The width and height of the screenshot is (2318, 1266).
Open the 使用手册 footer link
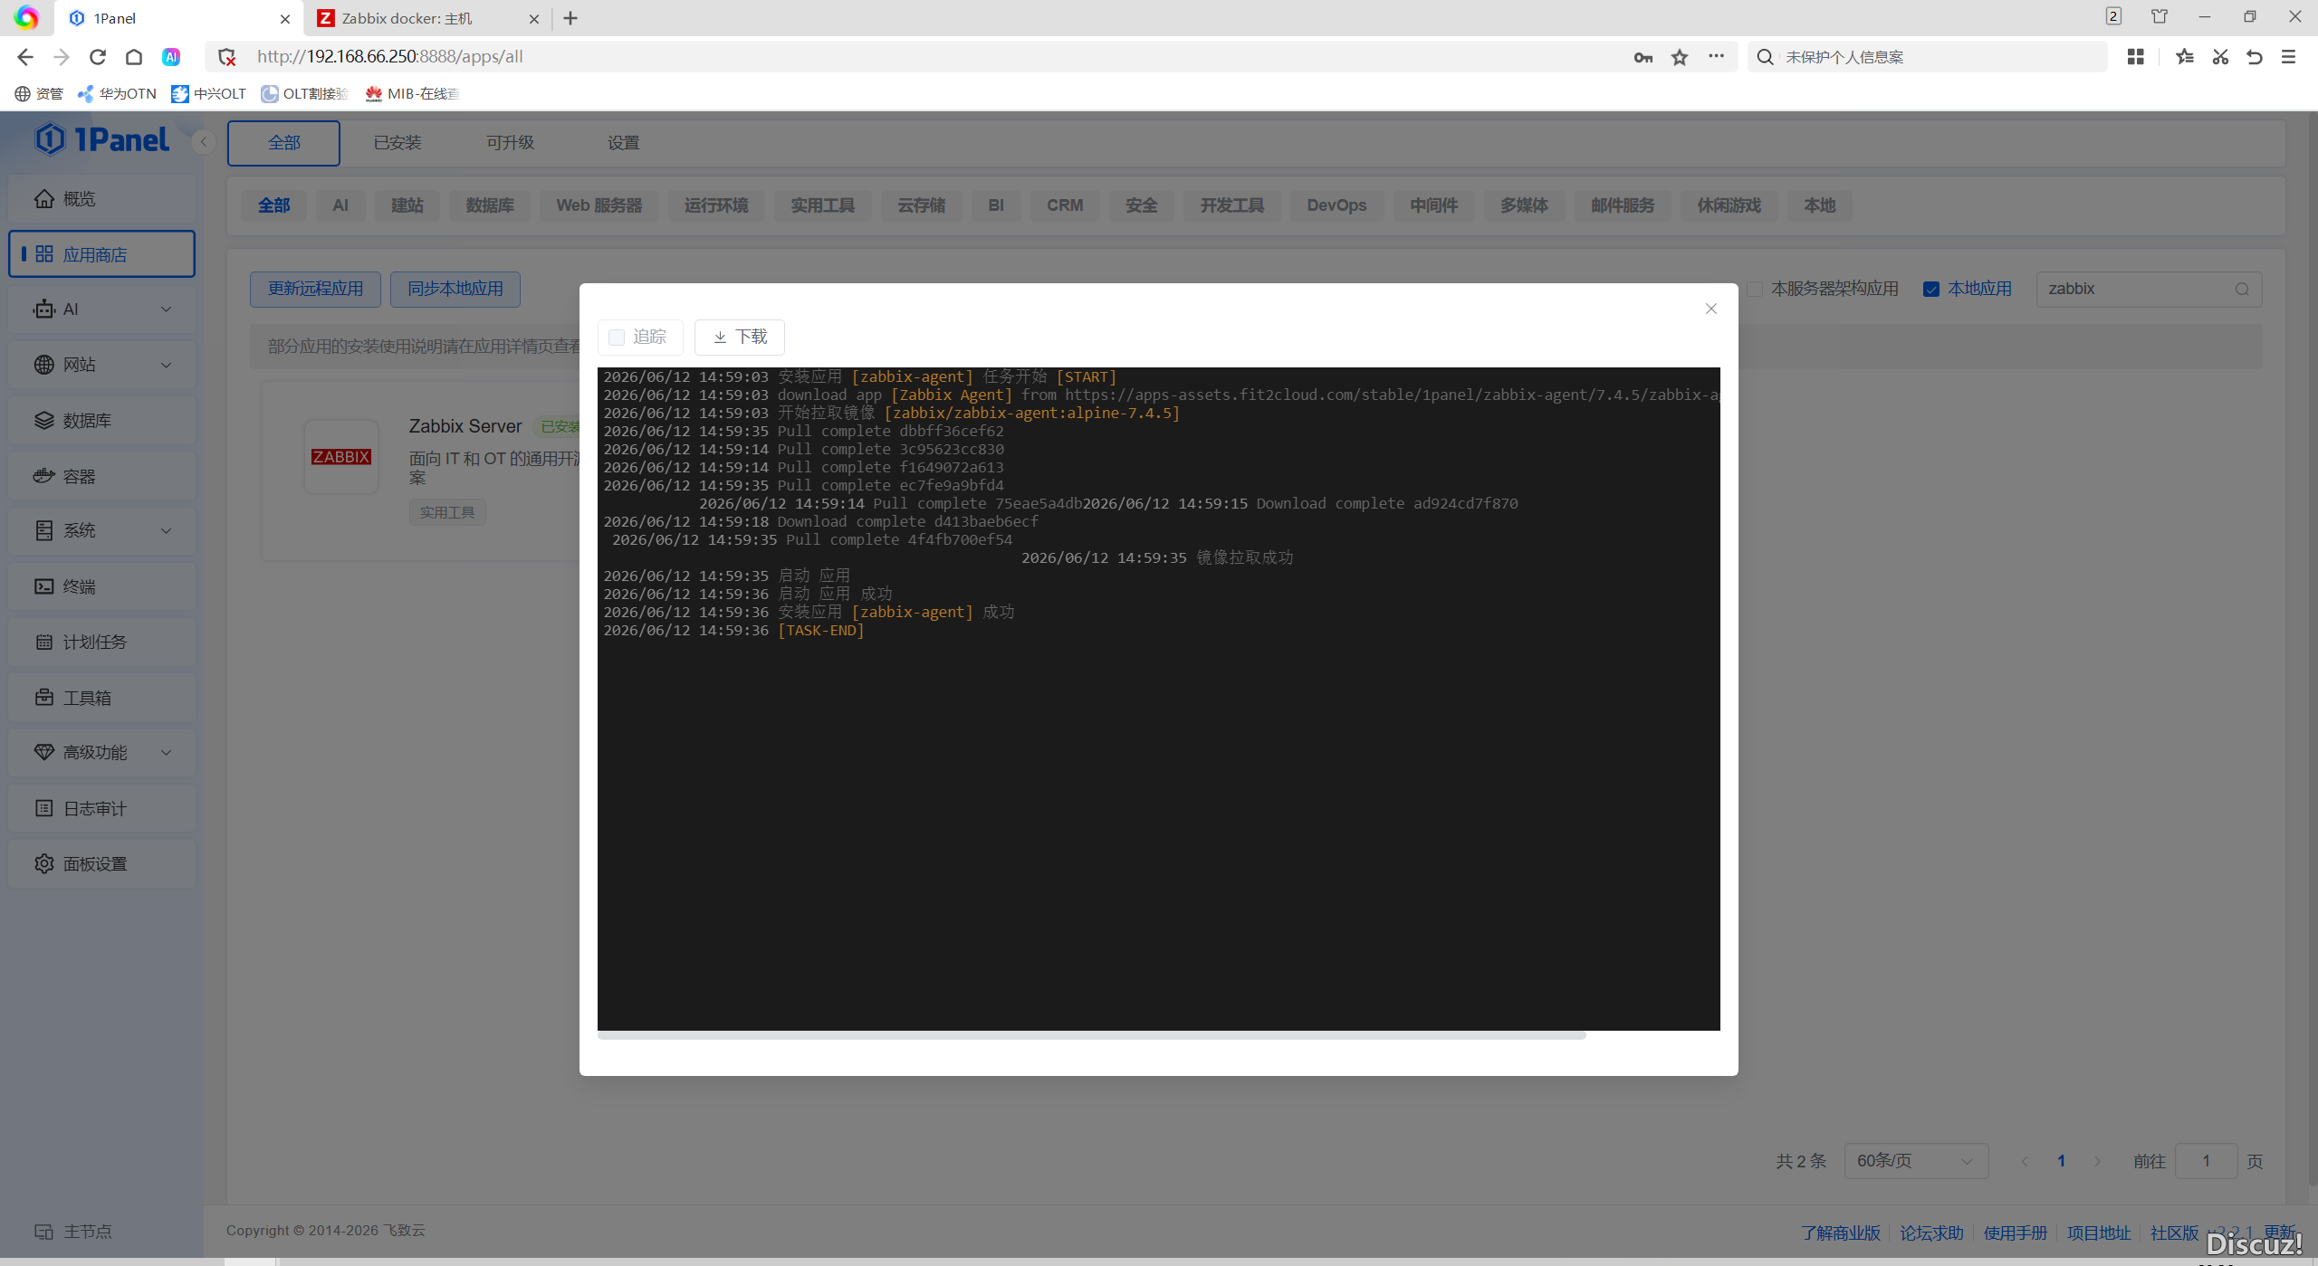2015,1233
